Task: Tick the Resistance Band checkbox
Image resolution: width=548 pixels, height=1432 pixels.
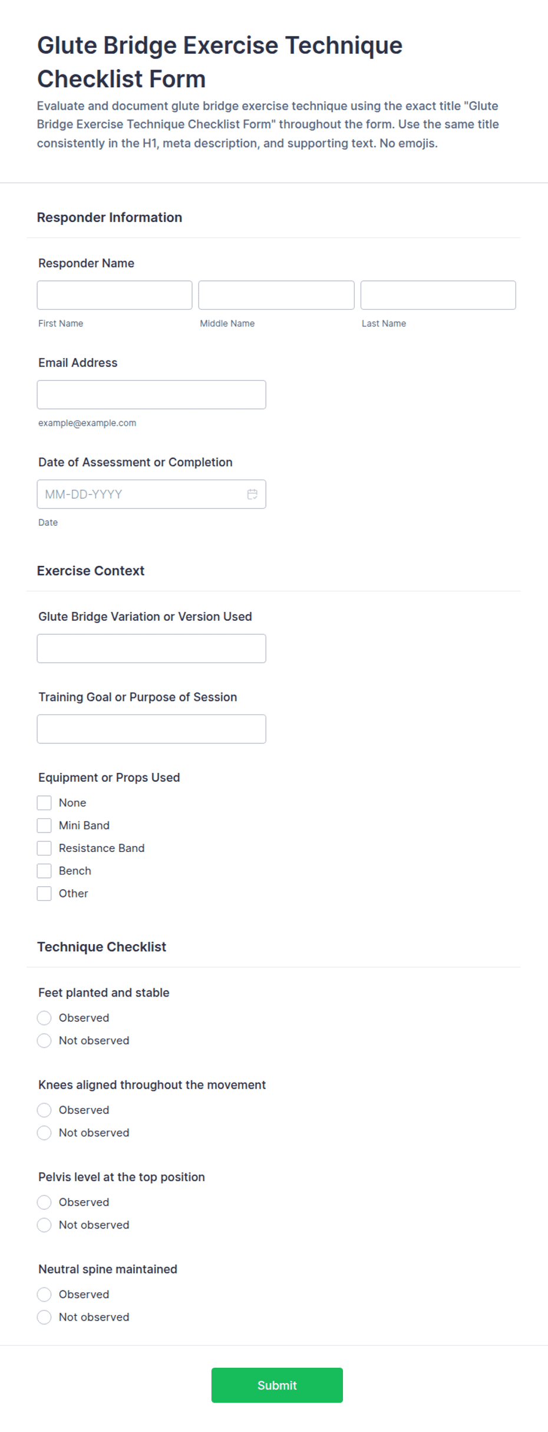Action: point(44,848)
